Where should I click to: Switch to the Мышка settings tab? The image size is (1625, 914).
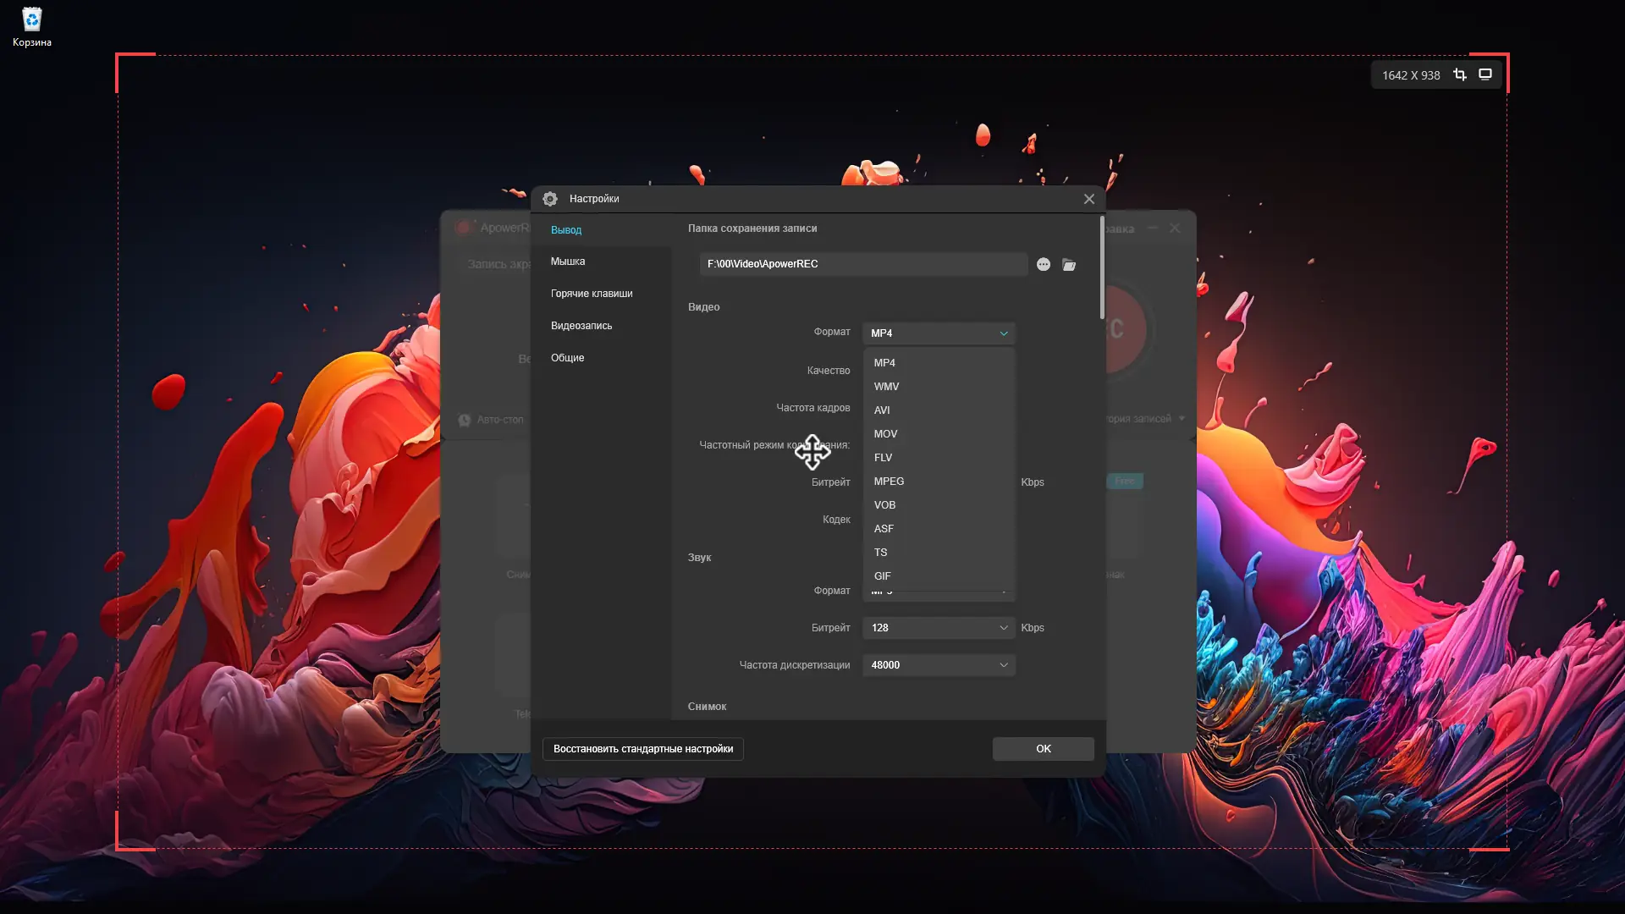click(568, 262)
